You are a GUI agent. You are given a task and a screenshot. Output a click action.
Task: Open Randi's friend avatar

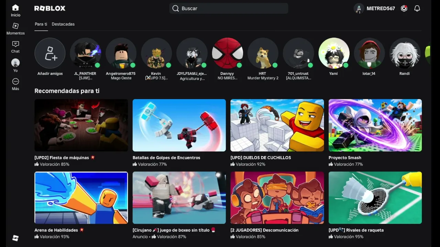coord(405,53)
